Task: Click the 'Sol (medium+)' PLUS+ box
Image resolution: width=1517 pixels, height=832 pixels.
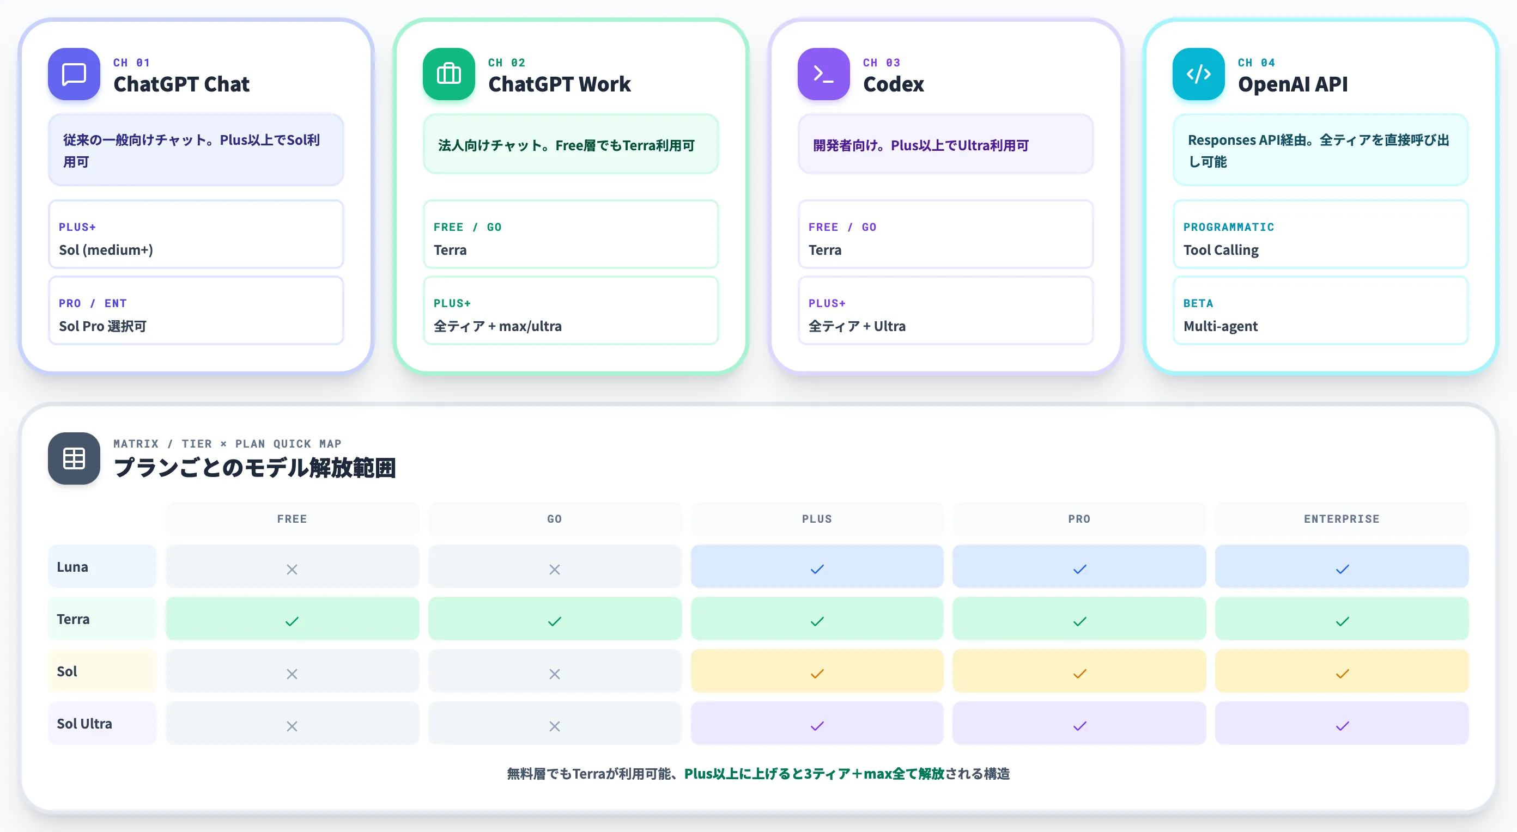Action: tap(196, 235)
